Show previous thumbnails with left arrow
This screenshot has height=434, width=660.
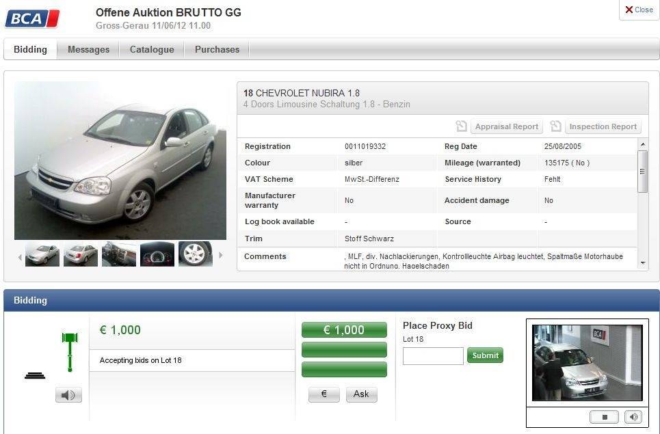click(20, 256)
